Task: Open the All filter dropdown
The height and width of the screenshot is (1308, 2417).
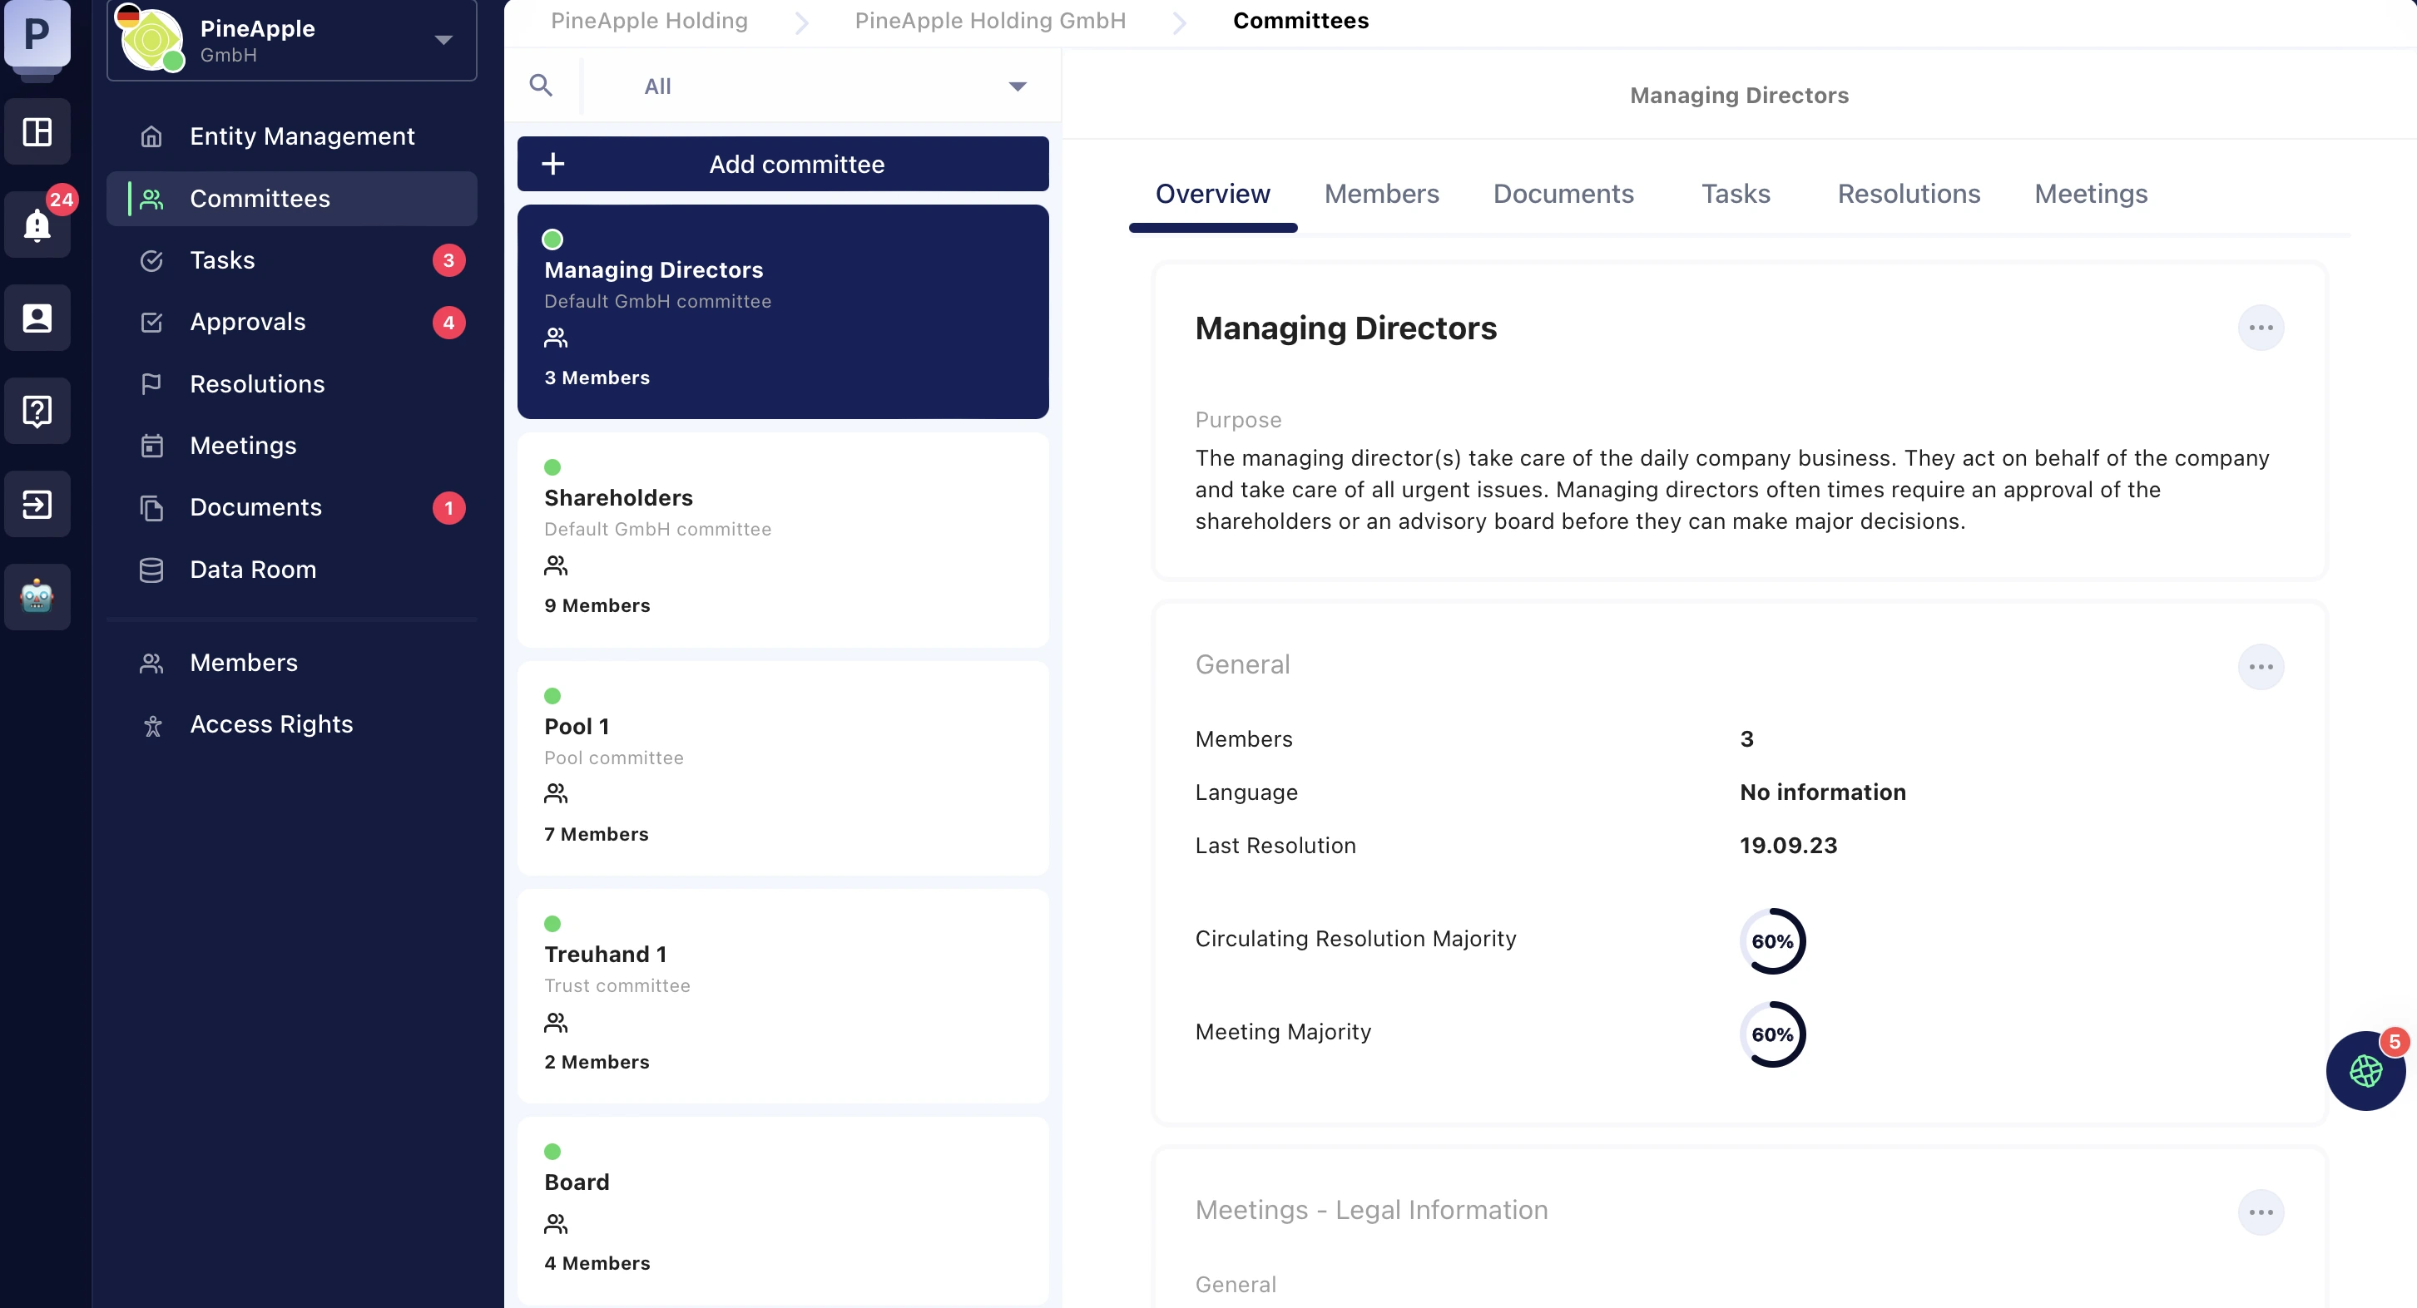Action: click(x=835, y=86)
